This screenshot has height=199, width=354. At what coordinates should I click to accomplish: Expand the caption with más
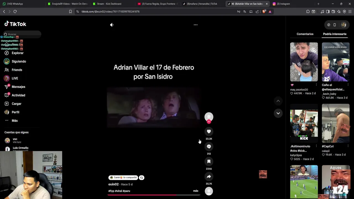(x=196, y=191)
